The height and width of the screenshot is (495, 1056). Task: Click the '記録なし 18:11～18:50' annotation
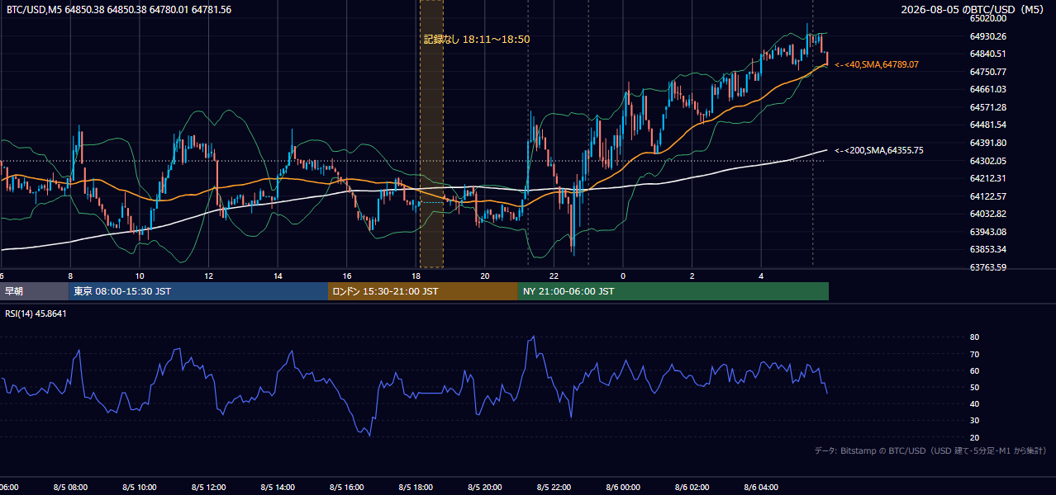pyautogui.click(x=477, y=39)
